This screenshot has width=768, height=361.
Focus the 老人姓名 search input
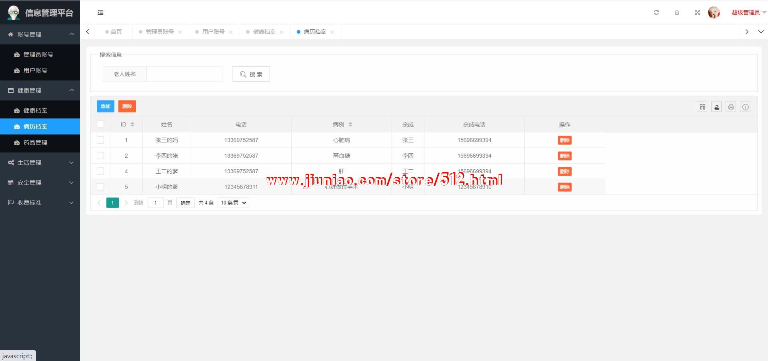[x=184, y=74]
